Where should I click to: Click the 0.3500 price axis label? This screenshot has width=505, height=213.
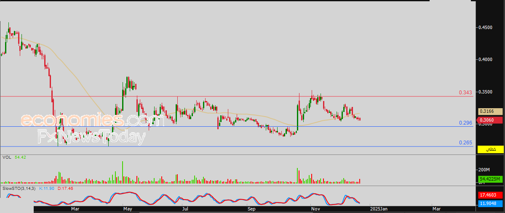[x=485, y=92]
